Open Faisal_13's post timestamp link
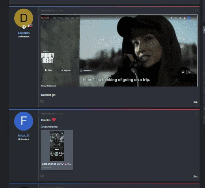 point(52,114)
